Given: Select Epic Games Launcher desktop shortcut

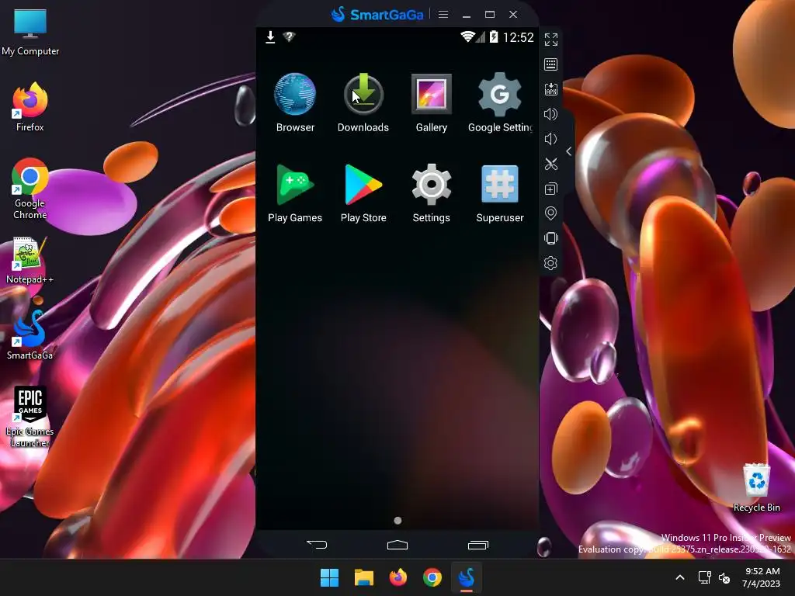Looking at the screenshot, I should point(30,417).
